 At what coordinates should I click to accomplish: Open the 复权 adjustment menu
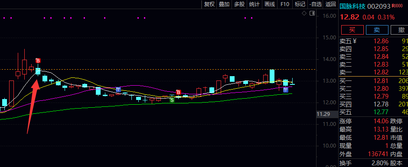click(209, 4)
